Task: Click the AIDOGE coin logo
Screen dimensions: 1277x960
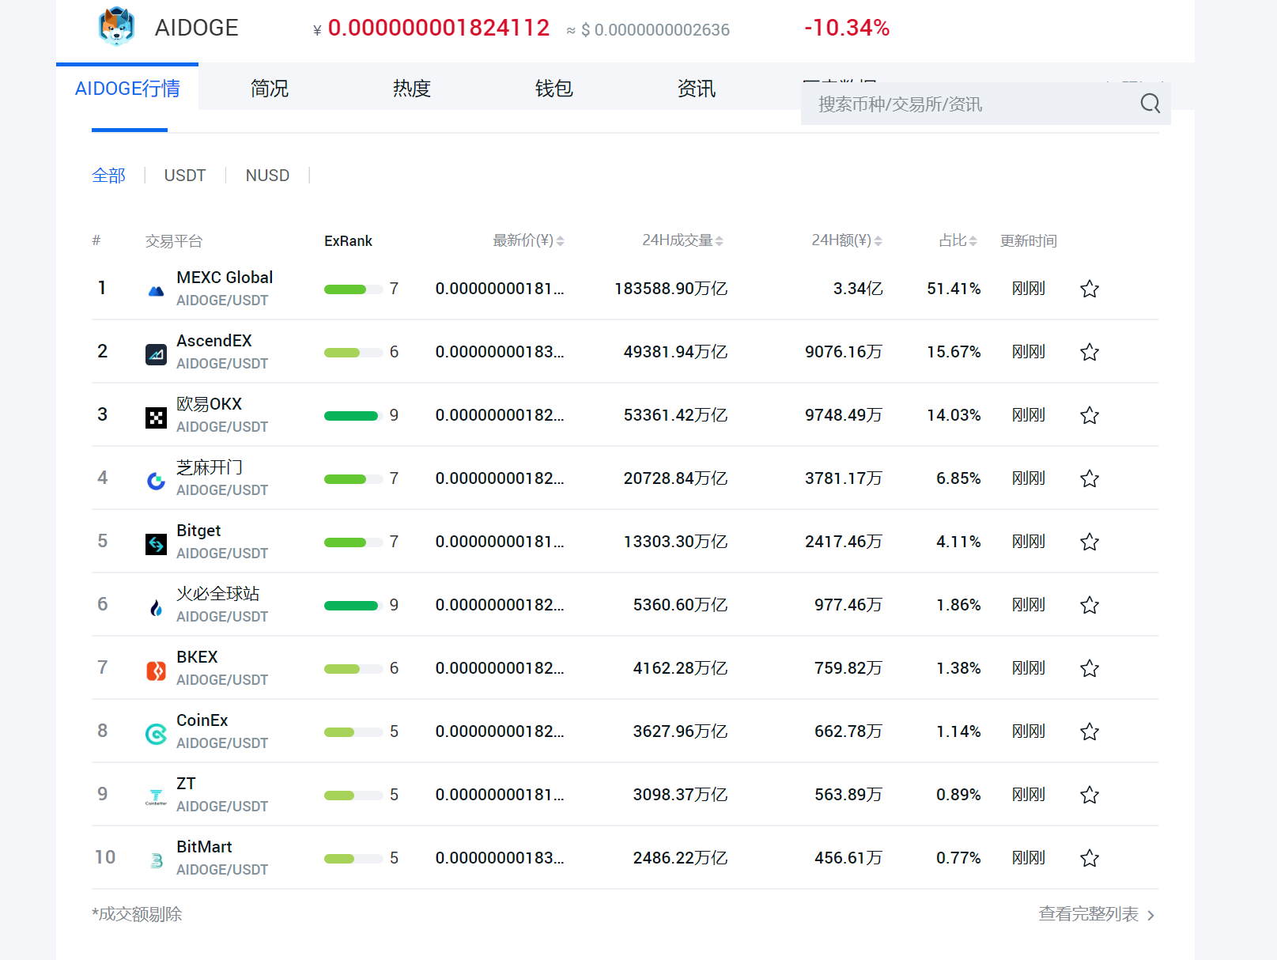Action: pyautogui.click(x=116, y=27)
